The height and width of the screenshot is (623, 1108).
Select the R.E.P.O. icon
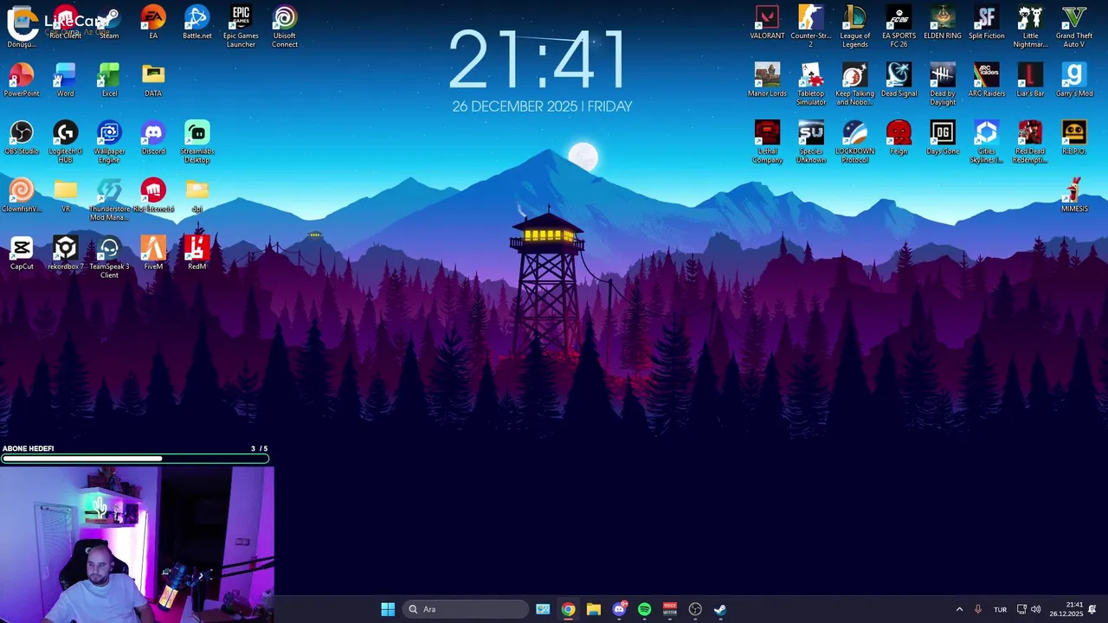1074,138
